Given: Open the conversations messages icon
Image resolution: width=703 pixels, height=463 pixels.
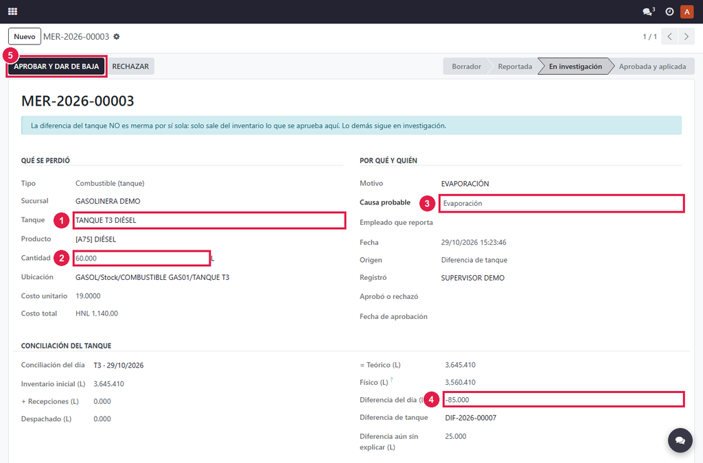Looking at the screenshot, I should (648, 12).
